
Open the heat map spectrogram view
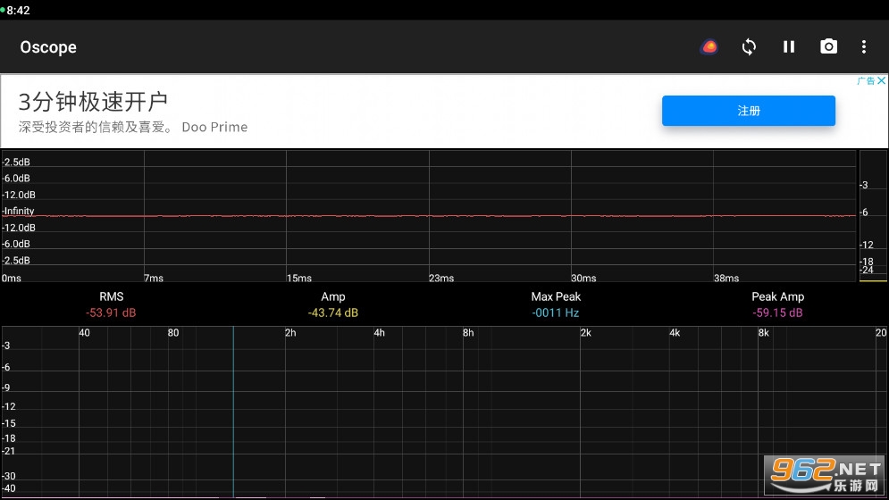coord(709,46)
